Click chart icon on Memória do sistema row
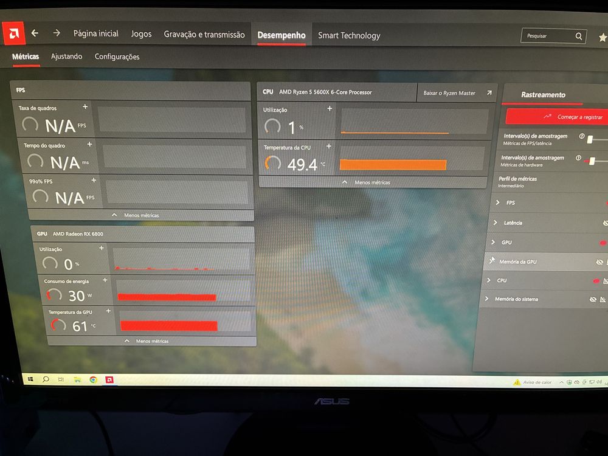608x456 pixels. tap(603, 299)
